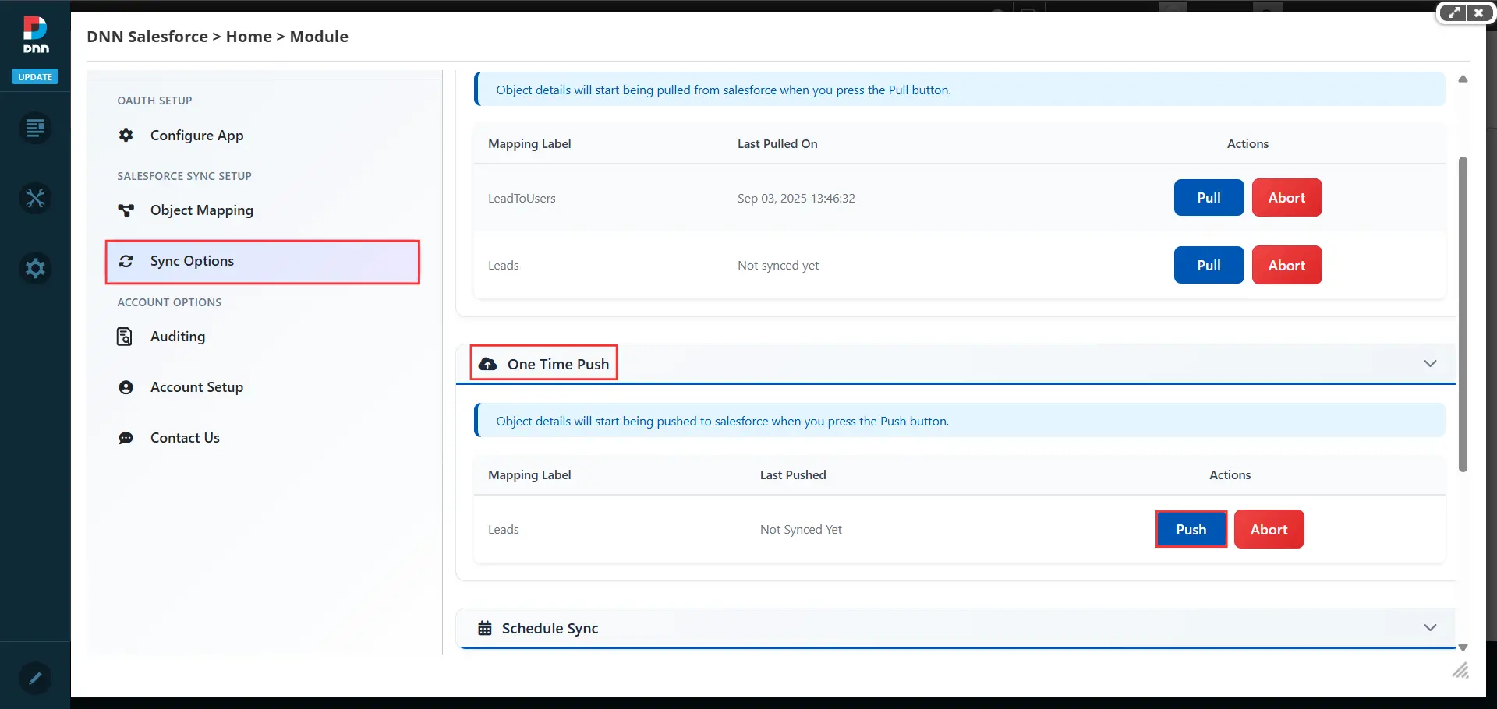Pull the Leads mapping
The height and width of the screenshot is (709, 1497).
1209,265
